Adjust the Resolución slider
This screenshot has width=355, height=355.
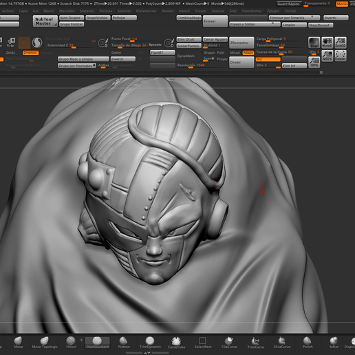tap(202, 65)
